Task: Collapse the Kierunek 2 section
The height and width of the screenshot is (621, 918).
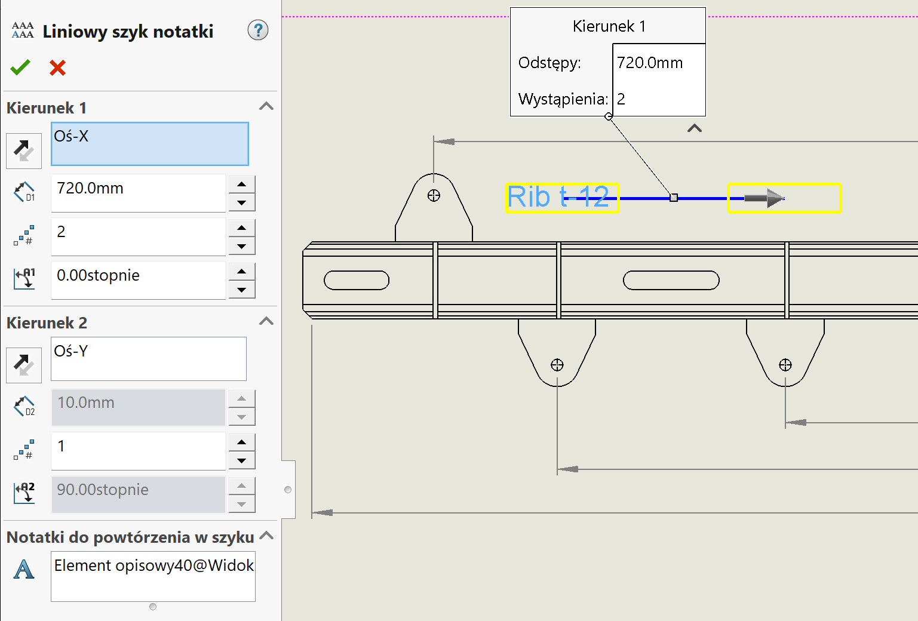Action: pos(266,321)
